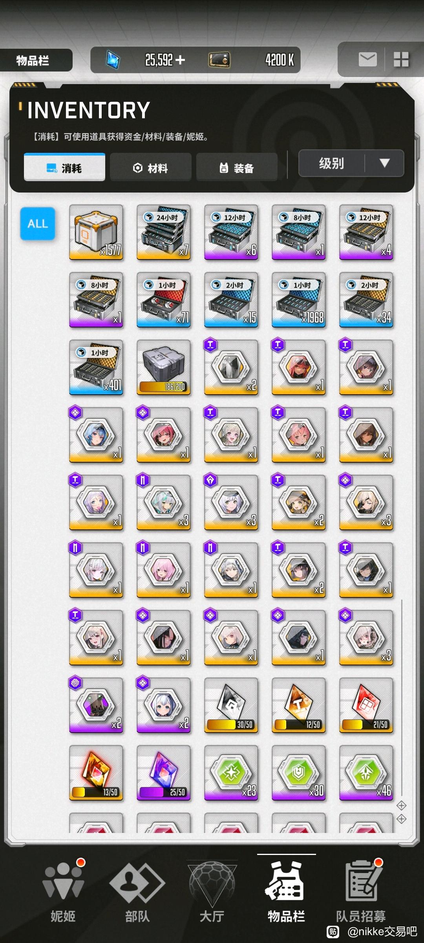Switch to the 装备 tab
The image size is (424, 943).
pos(237,168)
